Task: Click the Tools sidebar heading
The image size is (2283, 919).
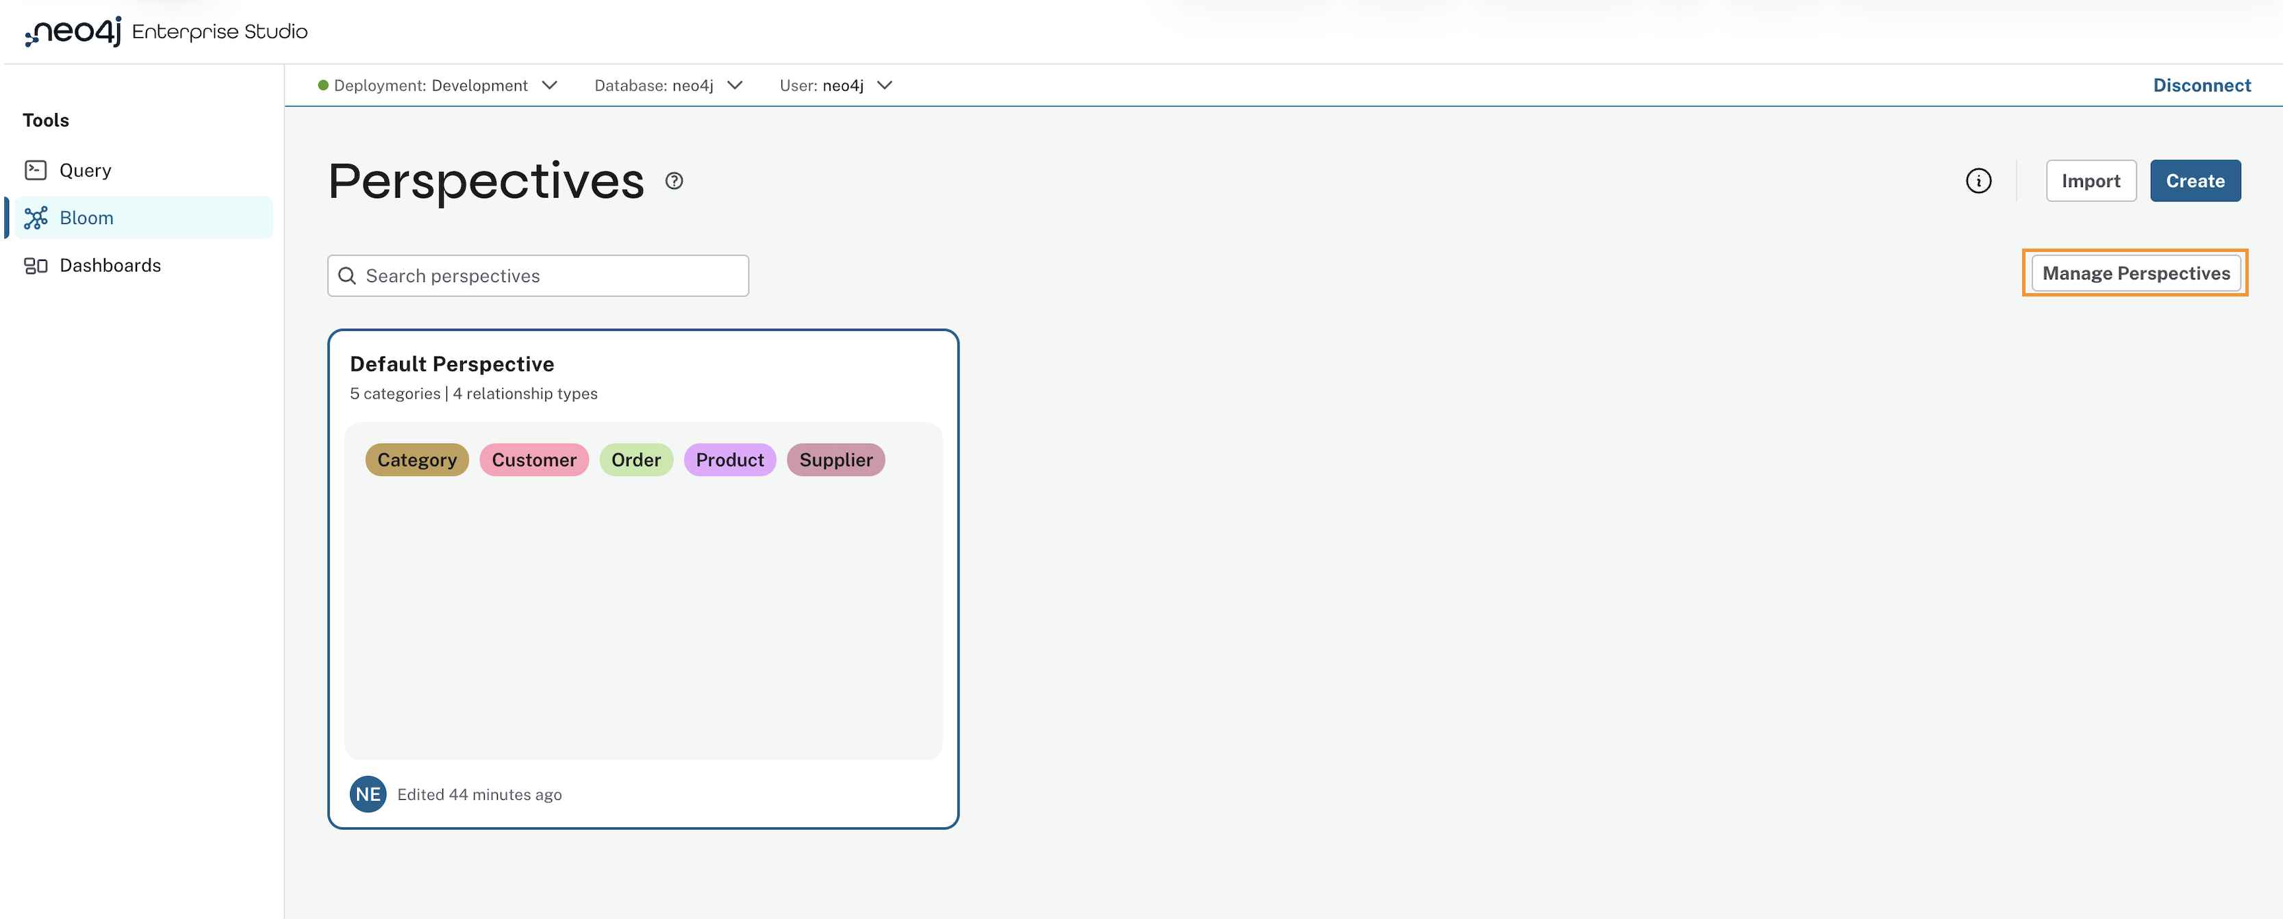Action: pyautogui.click(x=46, y=121)
